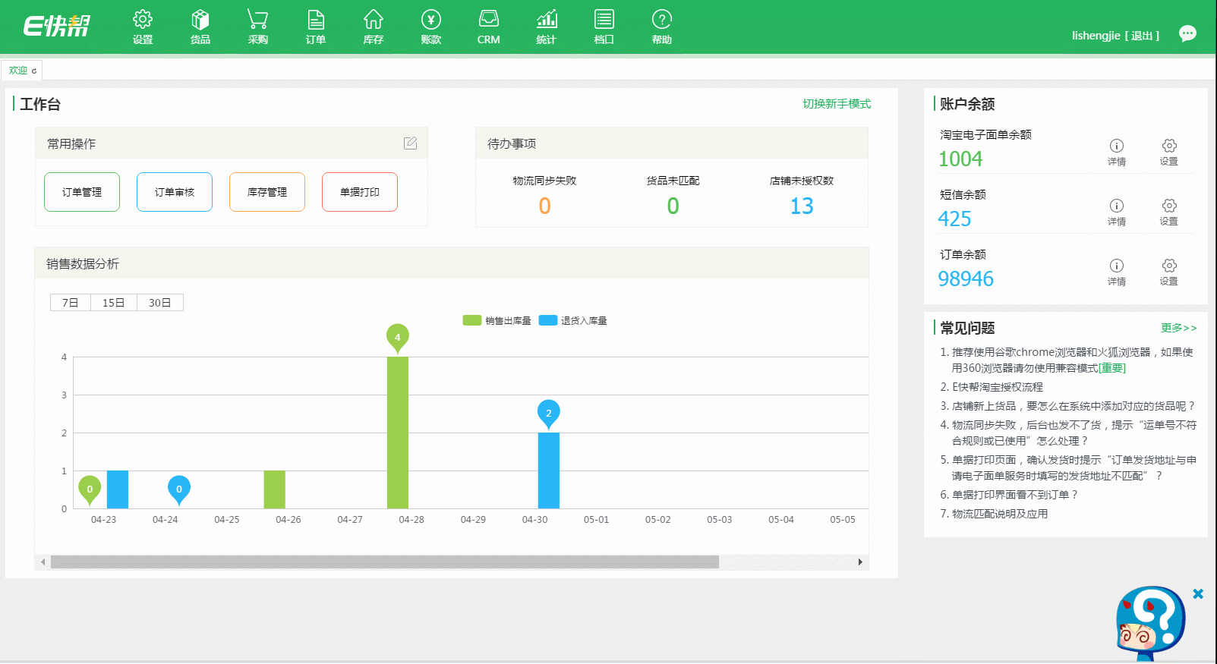The height and width of the screenshot is (664, 1217).
Task: Click the 短信余额 value 425
Action: coord(954,219)
